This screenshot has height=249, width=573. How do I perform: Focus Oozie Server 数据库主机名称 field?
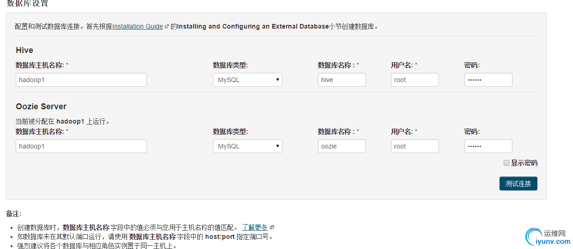(x=81, y=146)
